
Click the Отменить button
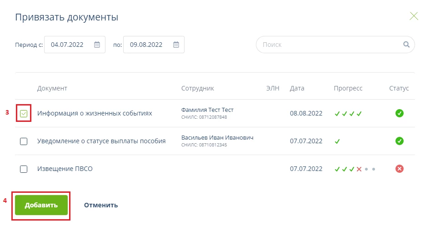pos(101,205)
